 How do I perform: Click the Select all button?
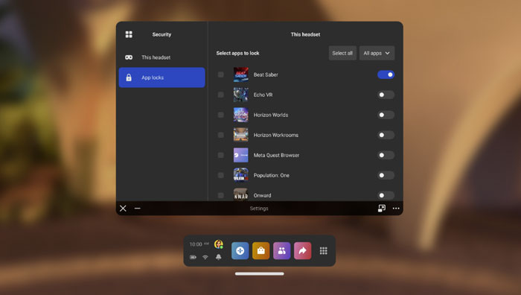pos(342,53)
